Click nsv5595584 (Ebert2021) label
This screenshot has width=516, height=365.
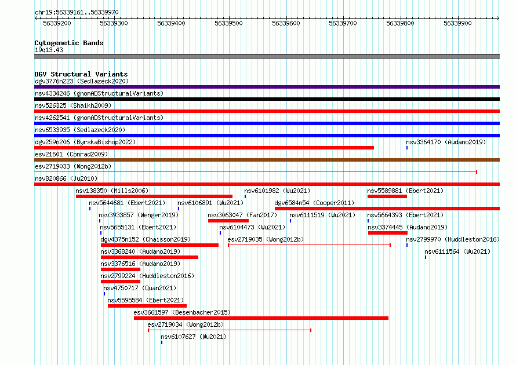pos(146,300)
